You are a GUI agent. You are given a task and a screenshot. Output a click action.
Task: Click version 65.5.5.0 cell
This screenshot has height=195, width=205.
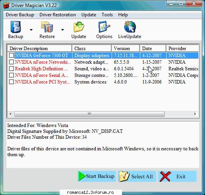[121, 62]
